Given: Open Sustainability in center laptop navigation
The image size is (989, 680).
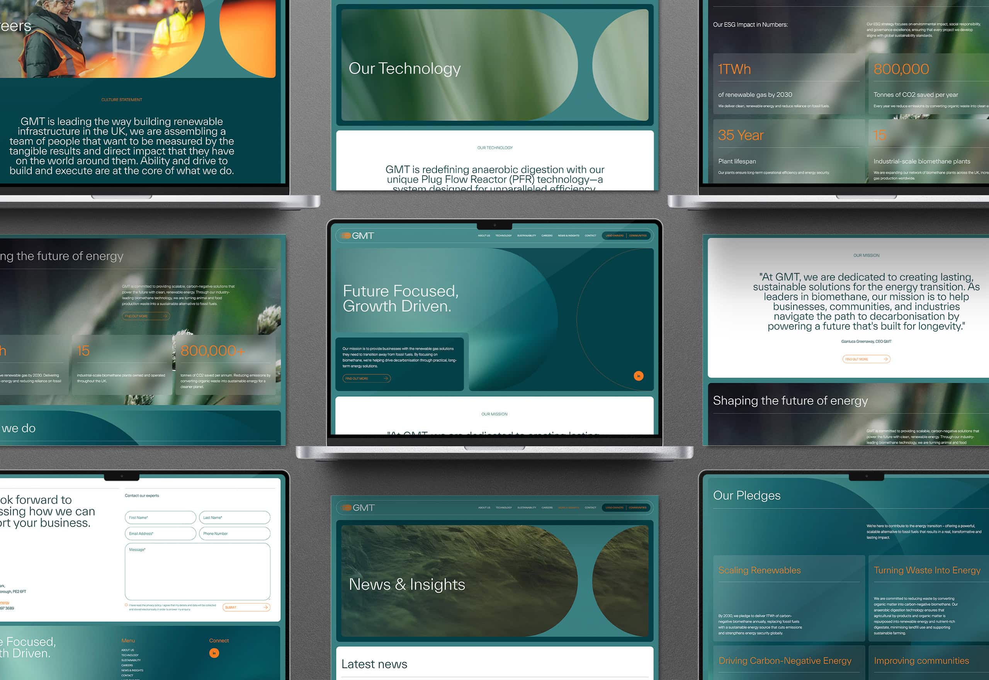Looking at the screenshot, I should point(527,236).
